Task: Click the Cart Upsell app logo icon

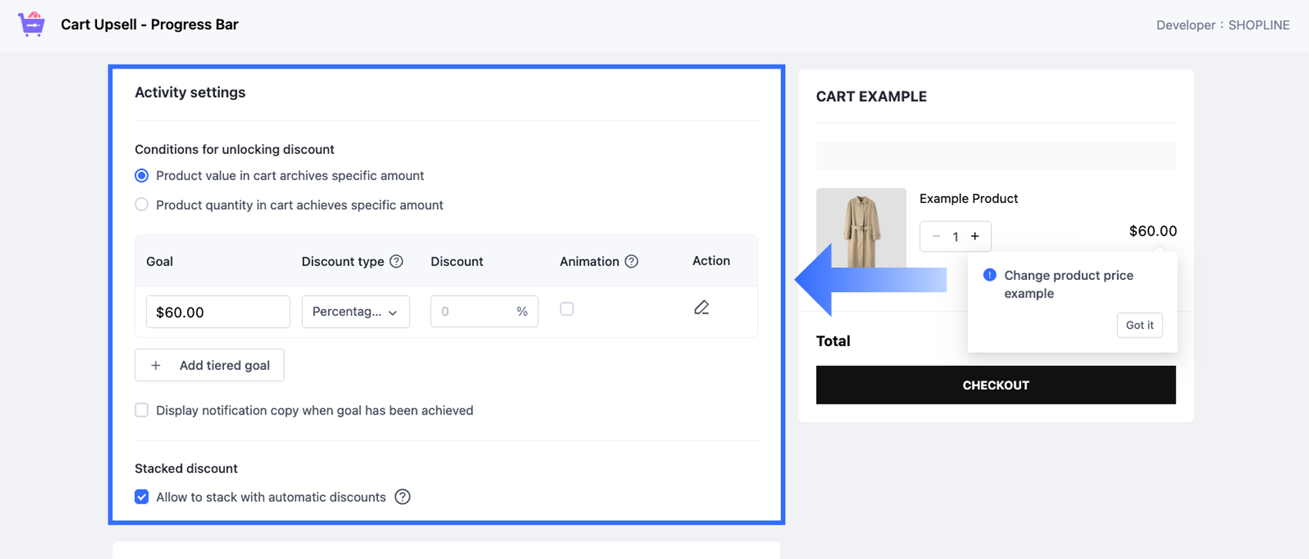Action: pyautogui.click(x=32, y=25)
